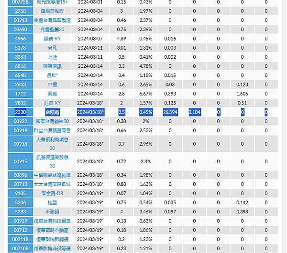This screenshot has height=253, width=287.
Task: Open 桂盟 stock link
Action: (52, 202)
